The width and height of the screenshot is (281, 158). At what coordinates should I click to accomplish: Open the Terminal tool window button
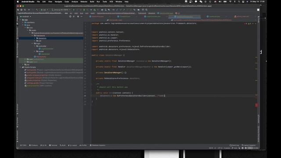(x=53, y=145)
